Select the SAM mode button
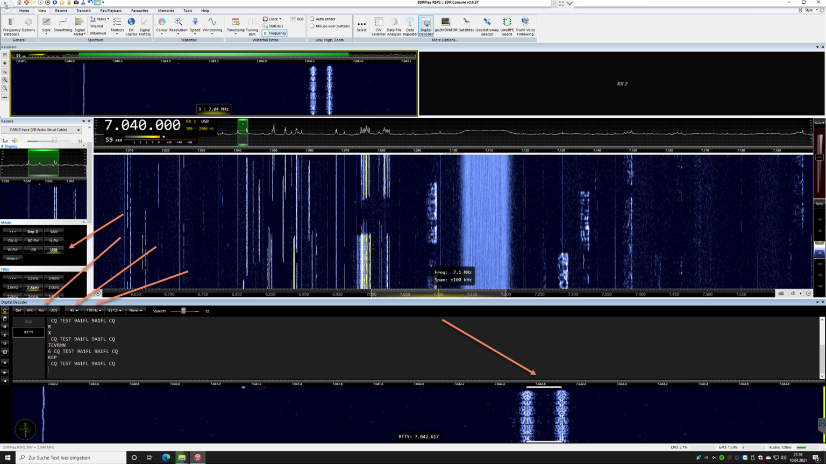Viewport: 826px width, 464px height. (54, 231)
